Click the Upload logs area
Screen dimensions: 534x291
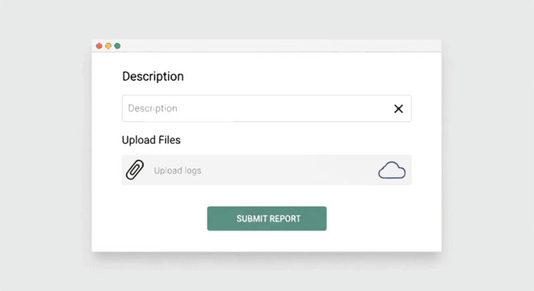[267, 170]
